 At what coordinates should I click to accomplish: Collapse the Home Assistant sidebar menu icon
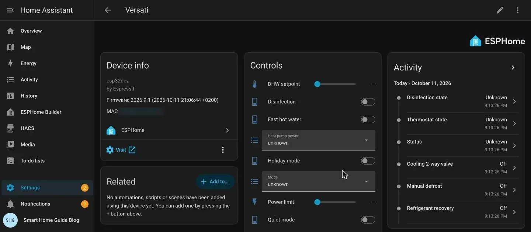(x=10, y=10)
